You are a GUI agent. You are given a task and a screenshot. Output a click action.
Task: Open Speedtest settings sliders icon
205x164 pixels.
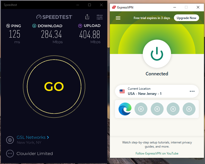100,17
